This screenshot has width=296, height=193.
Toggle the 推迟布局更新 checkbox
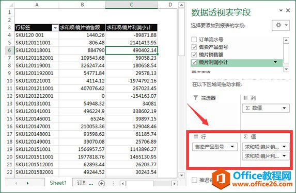pos(194,180)
